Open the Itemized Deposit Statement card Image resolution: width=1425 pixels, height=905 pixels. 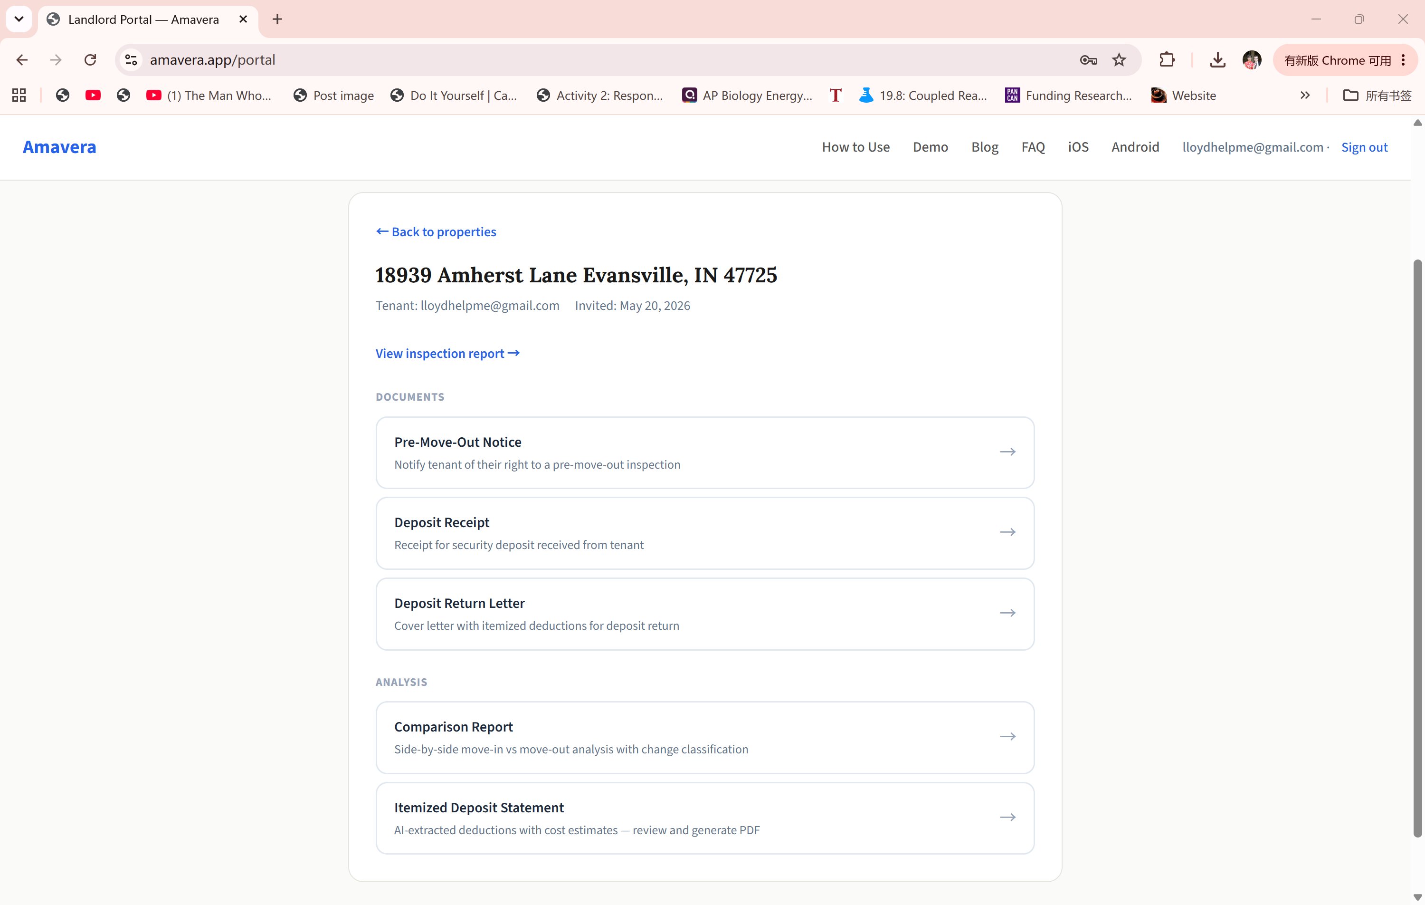(705, 818)
